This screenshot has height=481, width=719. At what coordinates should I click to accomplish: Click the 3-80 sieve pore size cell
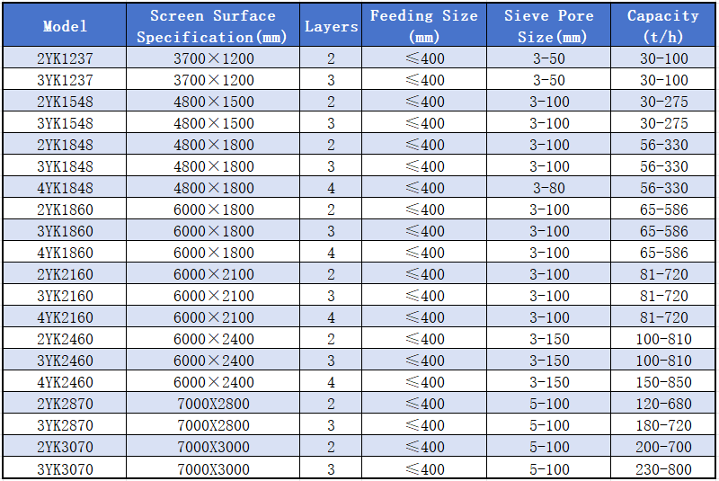(548, 188)
